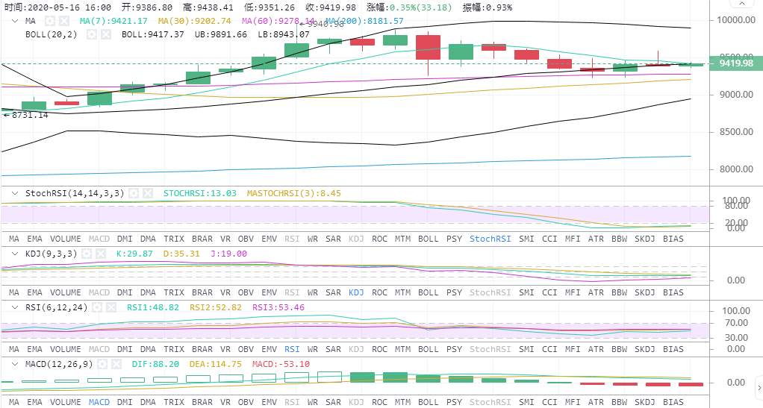Select highlighted MACD tab in the bottom tab row
Screen dimensions: 763x408
pyautogui.click(x=99, y=402)
